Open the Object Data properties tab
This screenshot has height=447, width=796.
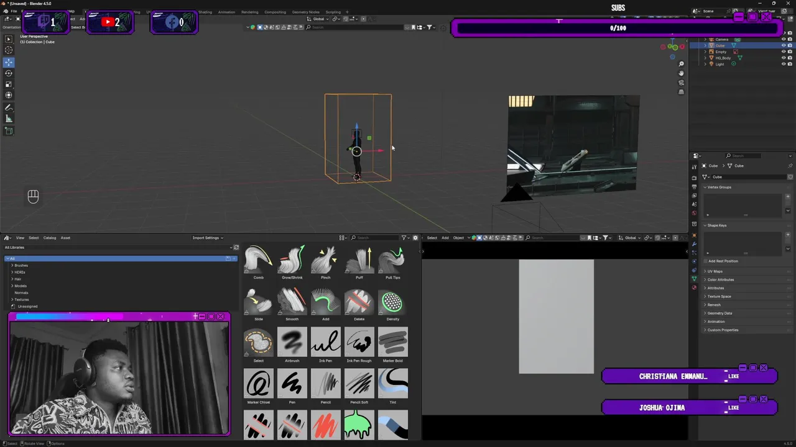(x=694, y=279)
